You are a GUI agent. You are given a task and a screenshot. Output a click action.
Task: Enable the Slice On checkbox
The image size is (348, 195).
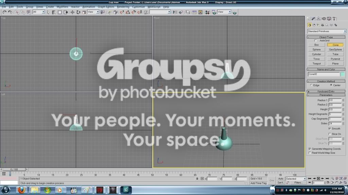click(x=330, y=134)
